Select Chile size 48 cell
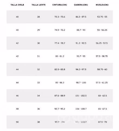 (x=17, y=109)
